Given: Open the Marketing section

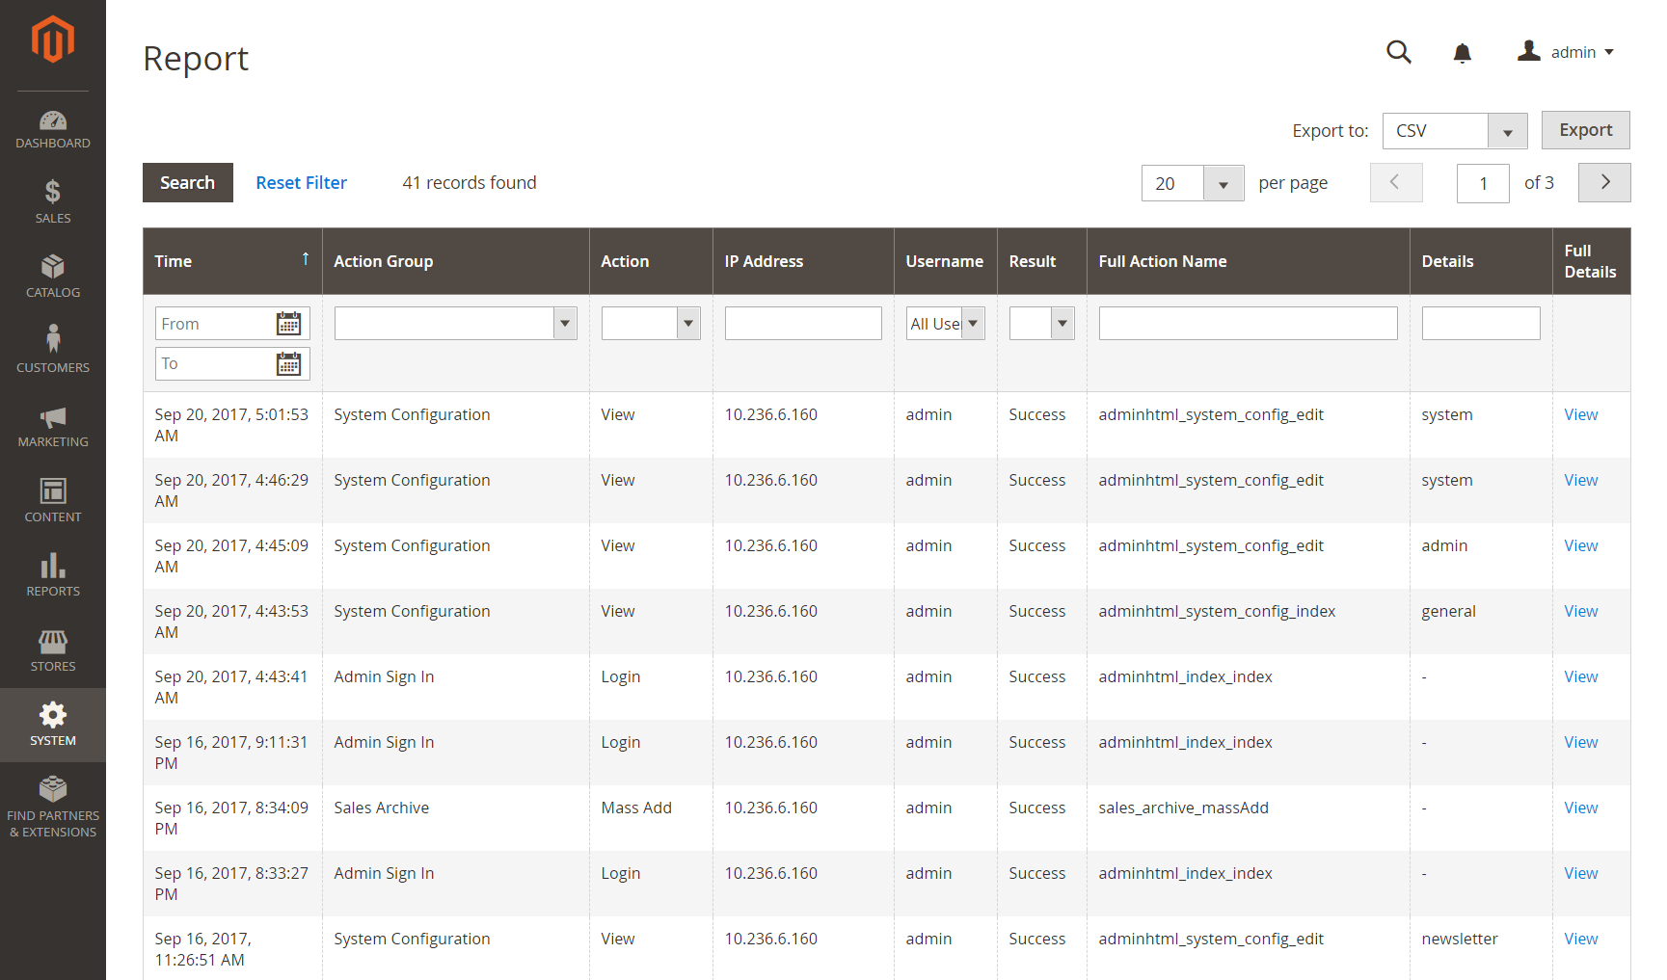Looking at the screenshot, I should point(53,424).
